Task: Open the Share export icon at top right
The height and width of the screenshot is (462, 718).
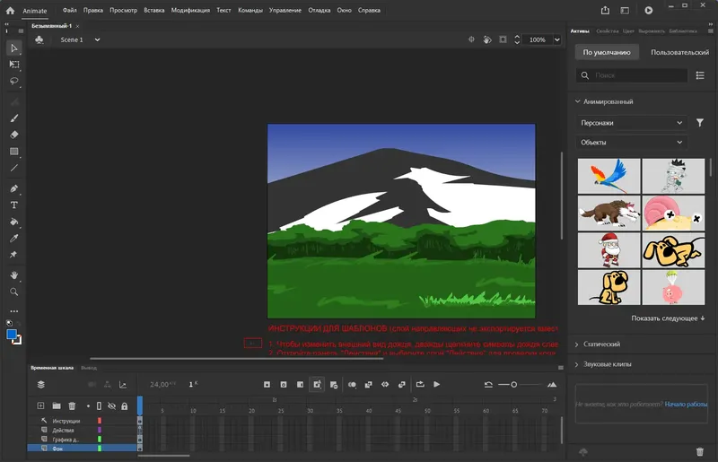Action: pyautogui.click(x=605, y=10)
